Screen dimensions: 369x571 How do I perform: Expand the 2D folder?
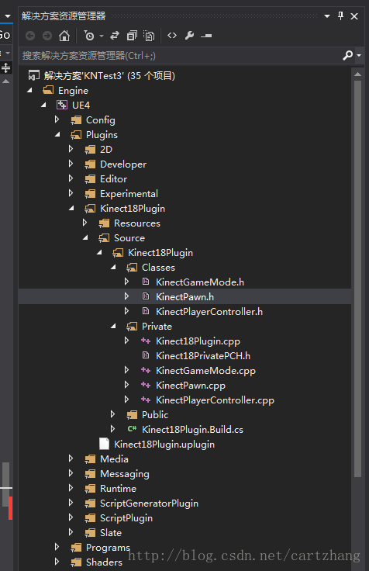pos(71,149)
